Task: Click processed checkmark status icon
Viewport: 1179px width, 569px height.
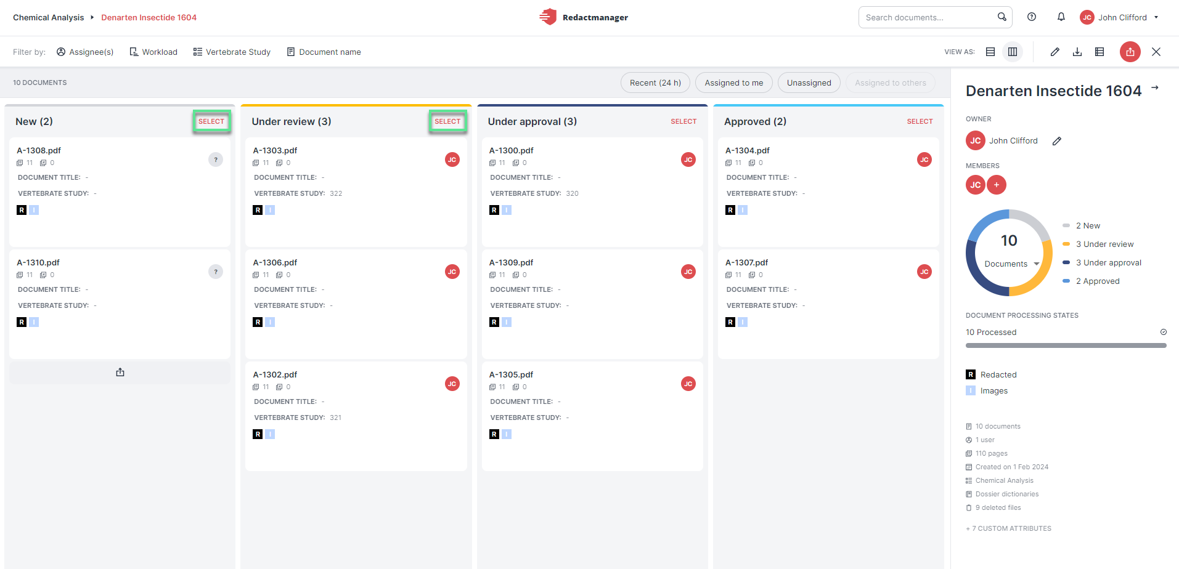Action: click(1164, 332)
